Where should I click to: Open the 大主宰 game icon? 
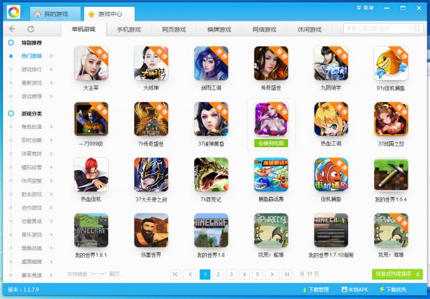coord(91,63)
